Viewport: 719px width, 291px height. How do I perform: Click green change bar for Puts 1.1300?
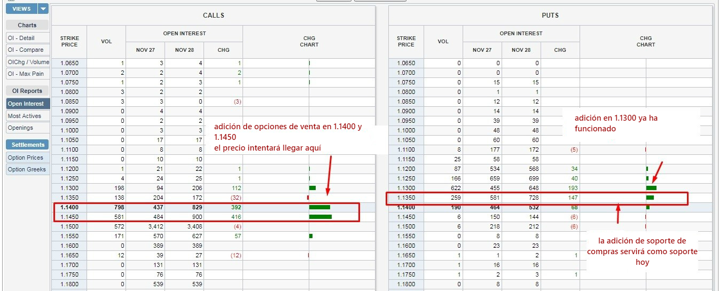[x=651, y=188]
